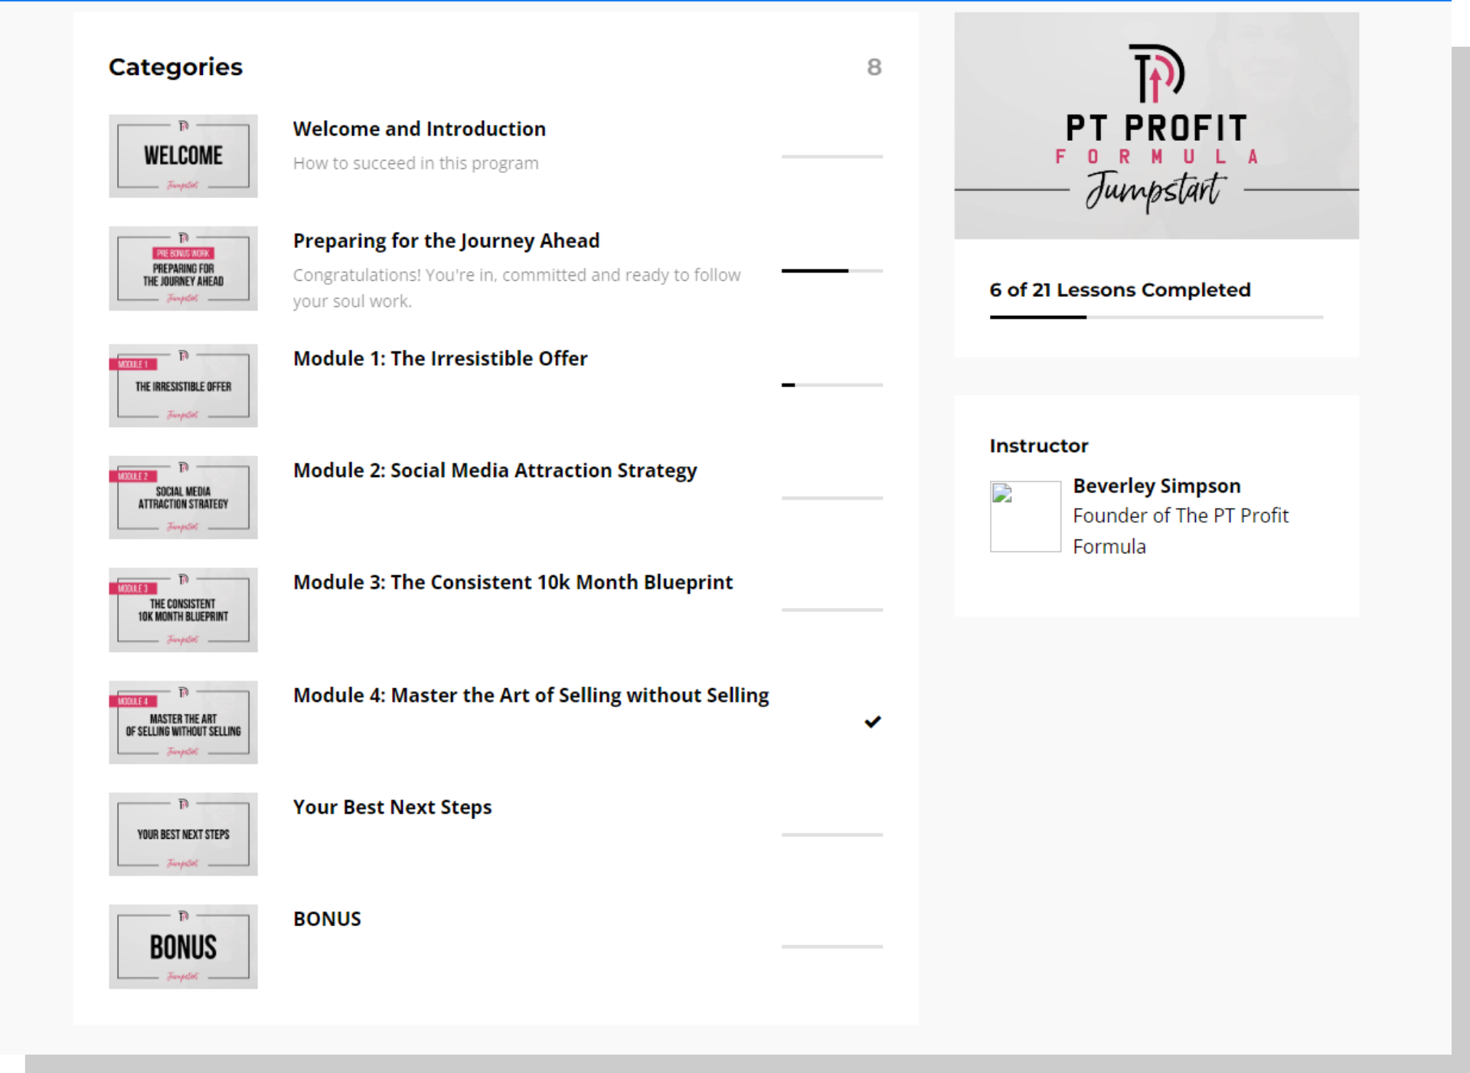1470x1073 pixels.
Task: Click the Beverley Simpson instructor name
Action: tap(1156, 486)
